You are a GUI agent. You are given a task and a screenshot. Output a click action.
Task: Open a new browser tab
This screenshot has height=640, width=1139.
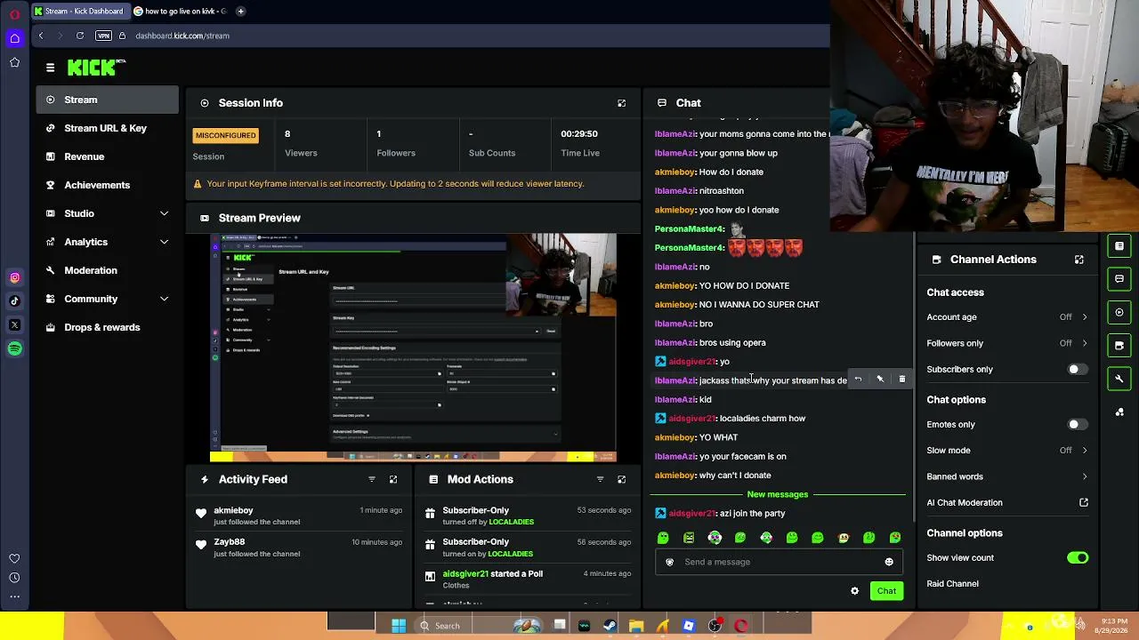pos(240,12)
